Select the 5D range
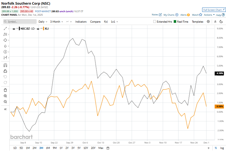 (21, 148)
